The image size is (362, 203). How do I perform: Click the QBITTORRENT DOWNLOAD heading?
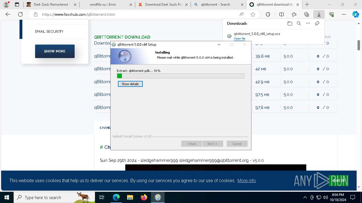click(122, 37)
